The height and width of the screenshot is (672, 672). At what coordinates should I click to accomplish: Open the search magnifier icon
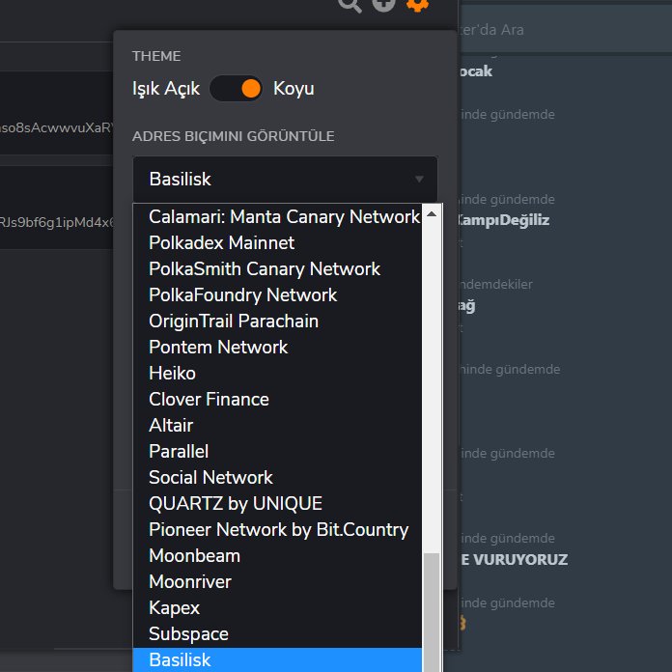[350, 5]
